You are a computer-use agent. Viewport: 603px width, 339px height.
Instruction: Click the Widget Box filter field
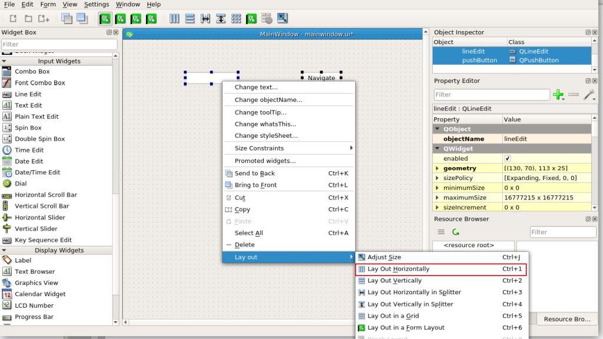[59, 44]
